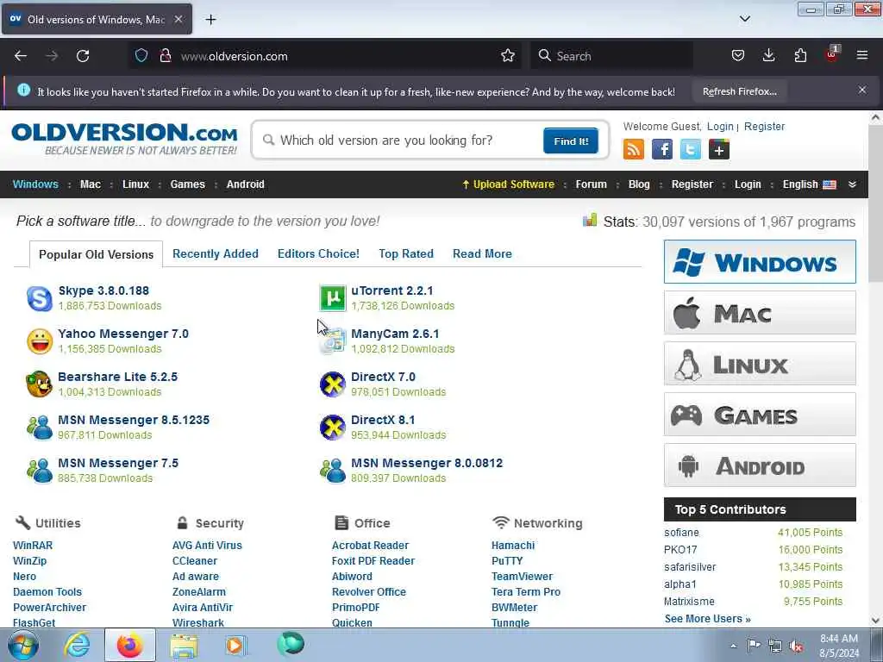
Task: Open the TeamViewer link under Networking
Action: click(522, 577)
